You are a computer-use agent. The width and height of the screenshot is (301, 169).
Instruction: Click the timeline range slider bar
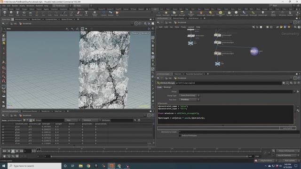tap(149, 156)
